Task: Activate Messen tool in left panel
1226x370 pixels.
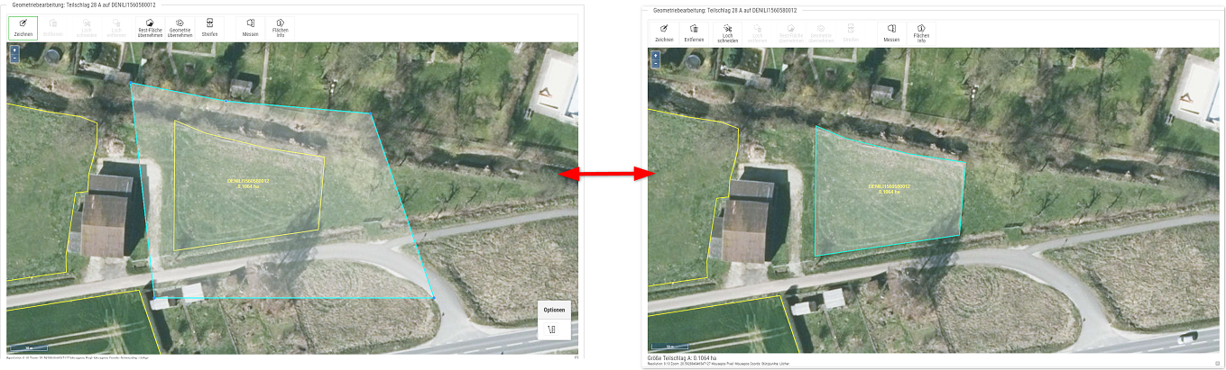Action: 250,28
